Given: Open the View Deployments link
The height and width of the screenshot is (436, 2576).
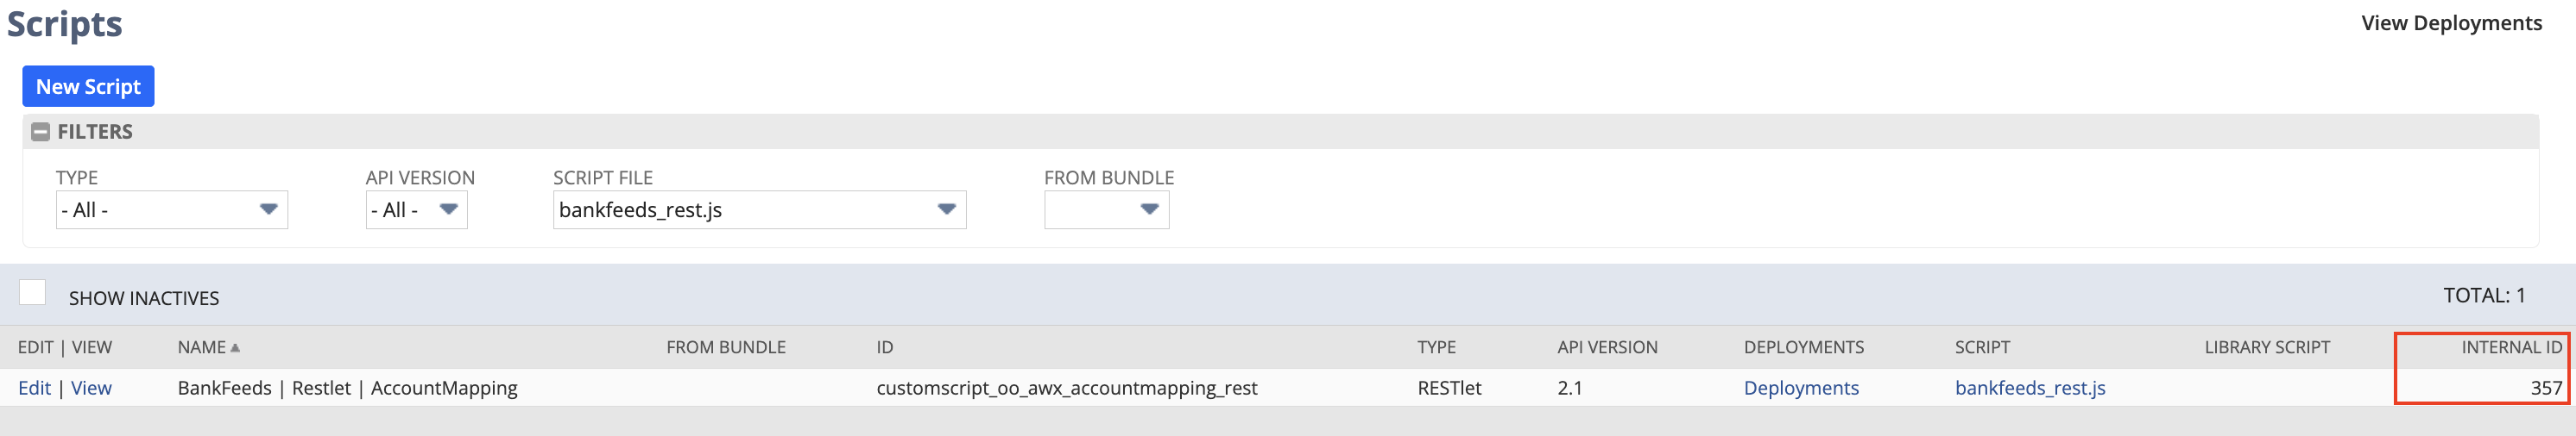Looking at the screenshot, I should tap(2450, 23).
